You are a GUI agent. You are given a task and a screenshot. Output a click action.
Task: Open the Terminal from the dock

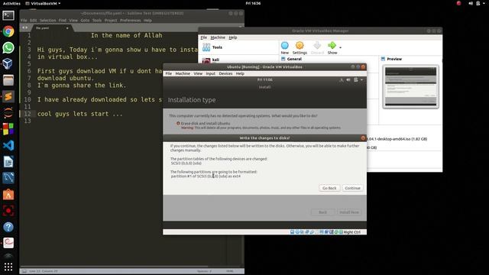(x=8, y=15)
